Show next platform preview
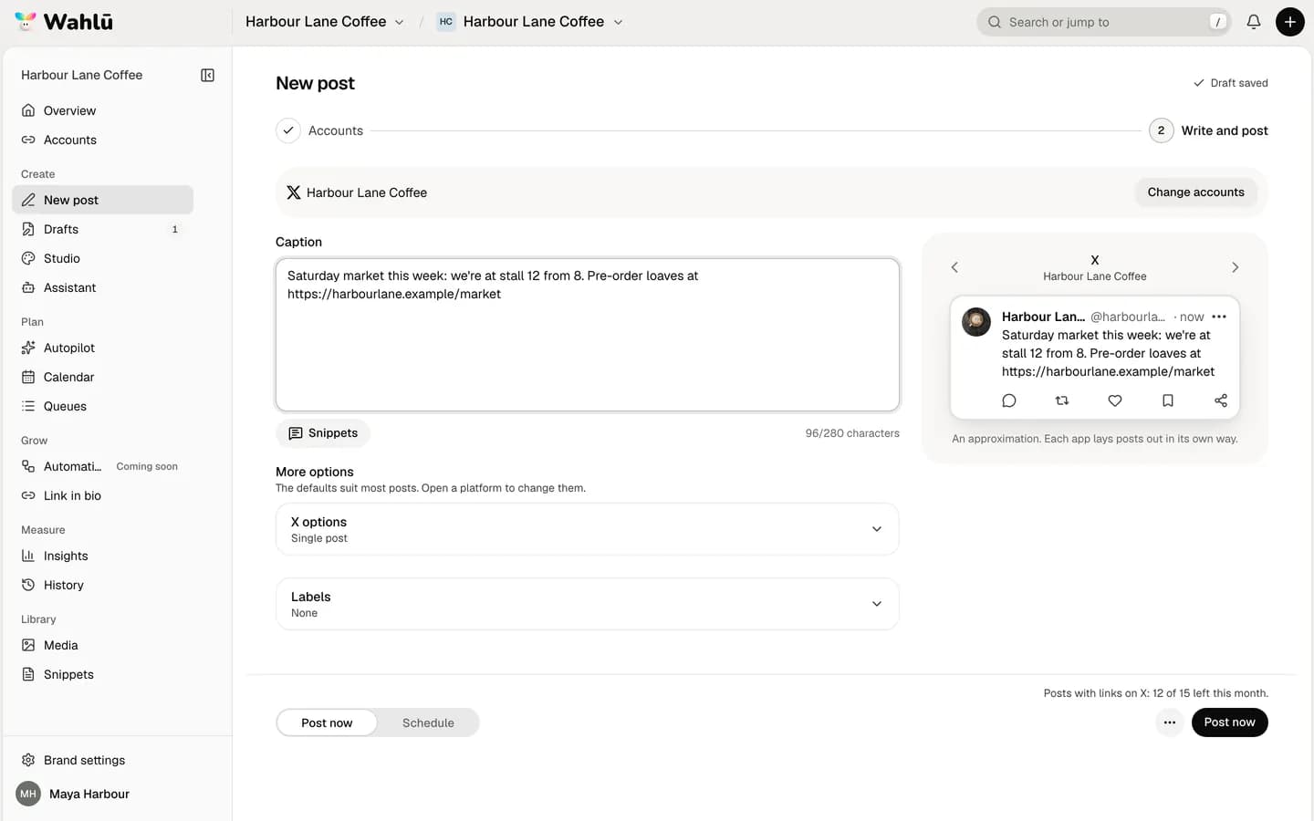This screenshot has width=1314, height=821. (x=1236, y=267)
